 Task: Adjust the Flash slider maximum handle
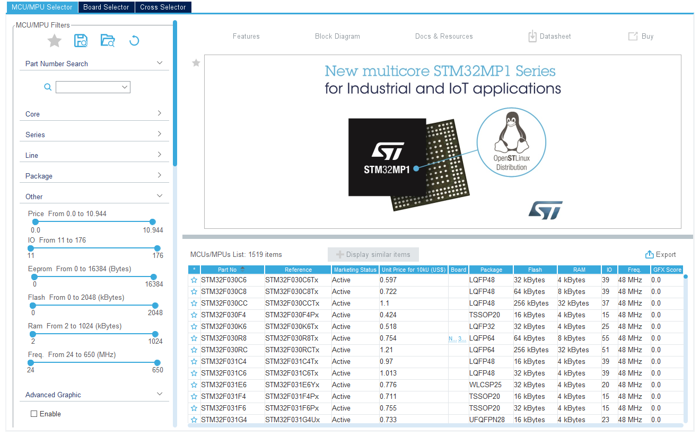(155, 305)
